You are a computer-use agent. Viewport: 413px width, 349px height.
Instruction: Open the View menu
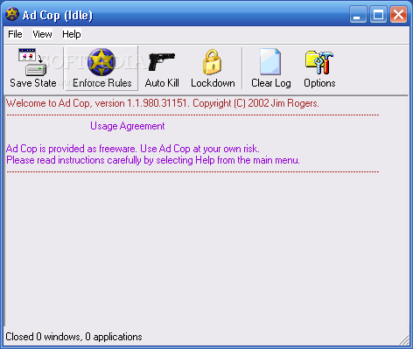coord(42,34)
